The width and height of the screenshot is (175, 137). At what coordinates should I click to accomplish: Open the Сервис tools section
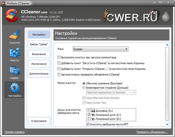[14, 72]
